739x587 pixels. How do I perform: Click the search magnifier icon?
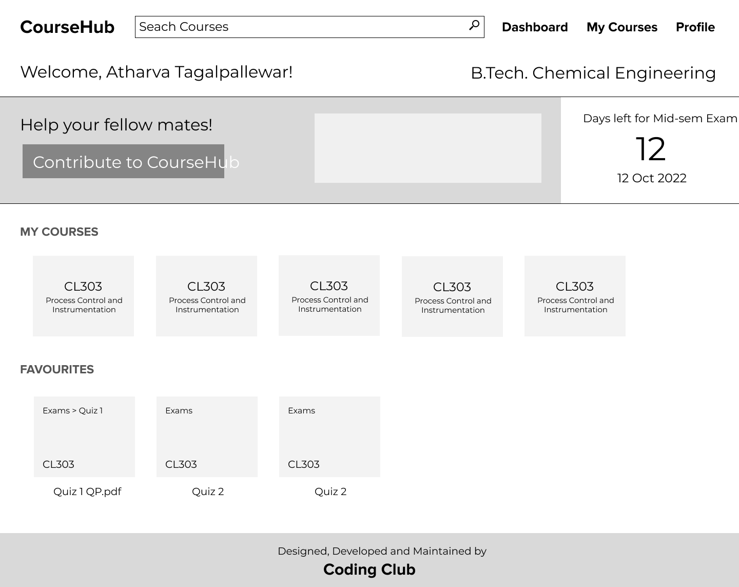click(x=474, y=25)
